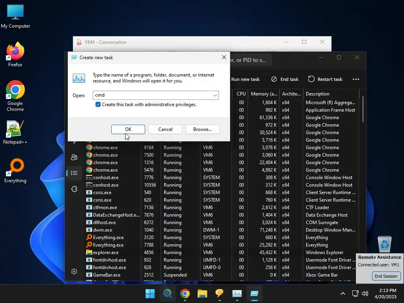Image resolution: width=404 pixels, height=303 pixels.
Task: Switch to Task Manager on the taskbar
Action: (x=237, y=294)
